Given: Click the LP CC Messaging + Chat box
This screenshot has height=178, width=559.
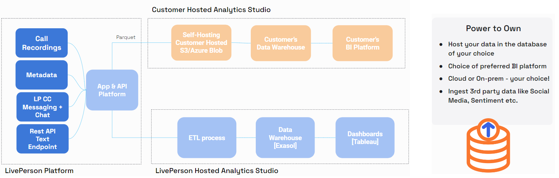Looking at the screenshot, I should [x=43, y=107].
